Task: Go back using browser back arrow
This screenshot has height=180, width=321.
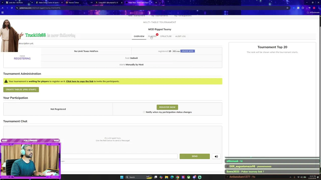Action: click(x=3, y=8)
